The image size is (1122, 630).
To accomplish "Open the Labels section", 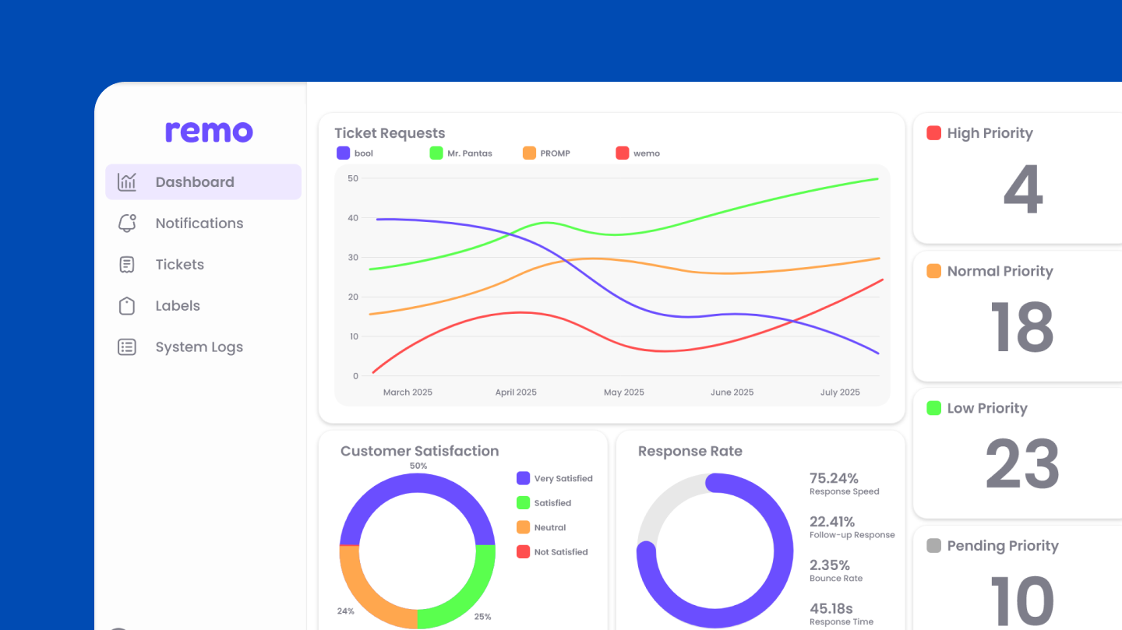I will [178, 306].
